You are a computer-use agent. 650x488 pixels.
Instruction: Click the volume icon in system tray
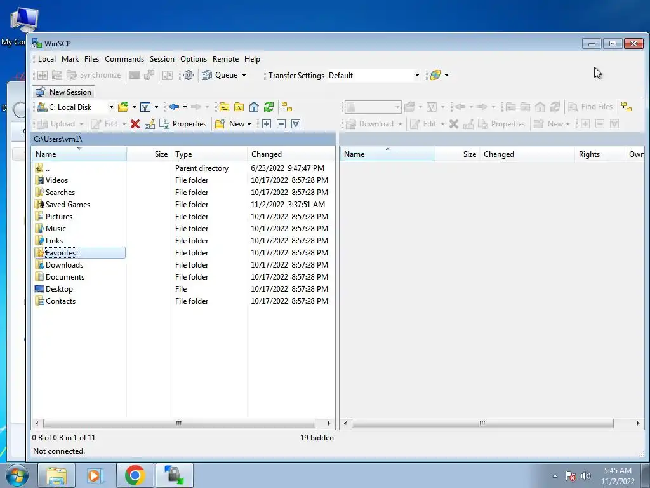(x=585, y=475)
